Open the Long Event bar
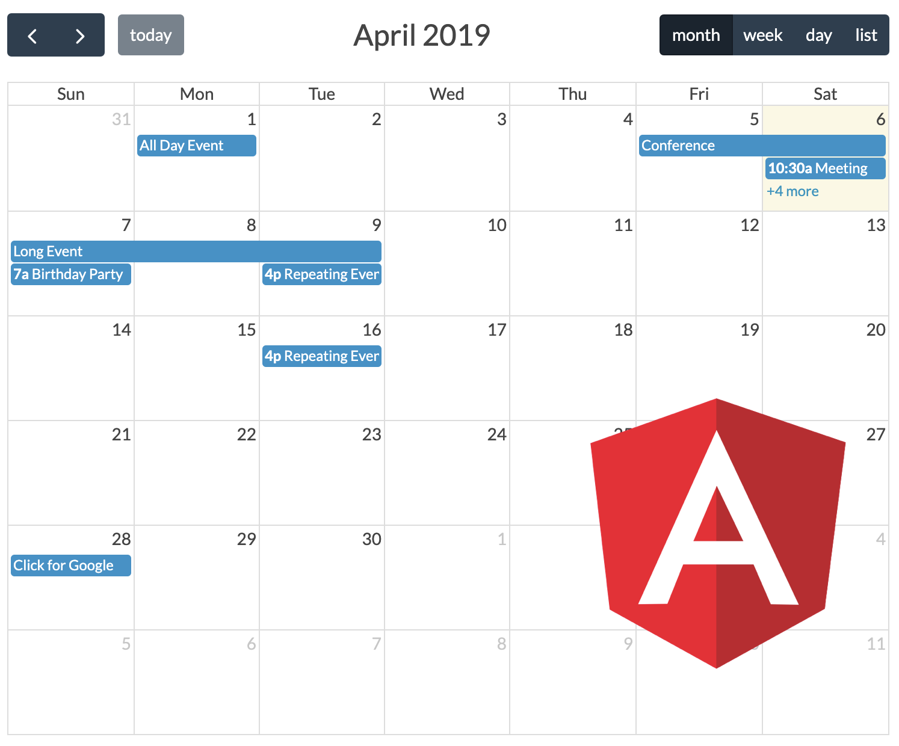899x746 pixels. (x=196, y=251)
